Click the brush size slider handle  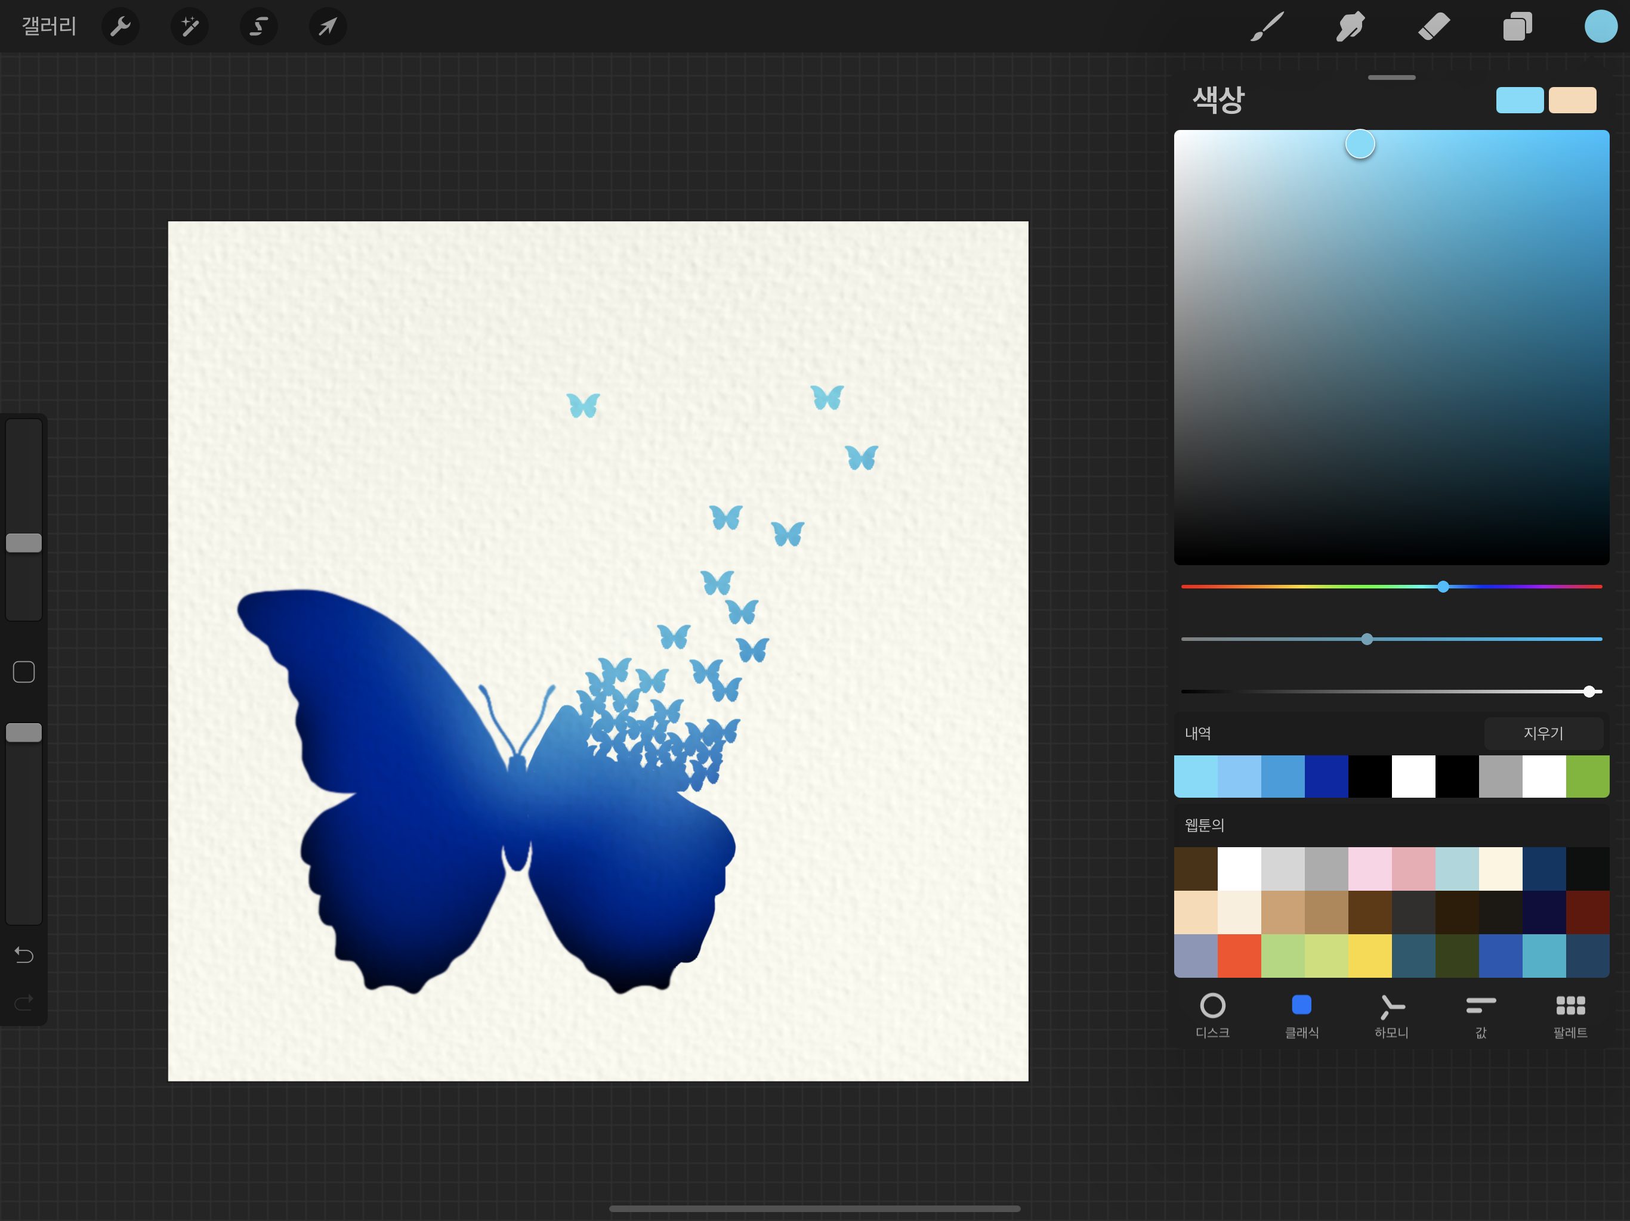(x=24, y=543)
